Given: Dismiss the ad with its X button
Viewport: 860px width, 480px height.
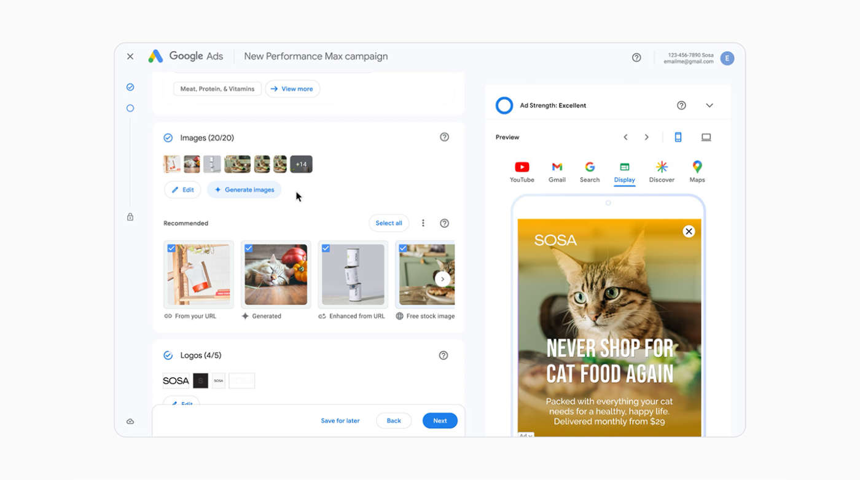Looking at the screenshot, I should 689,231.
